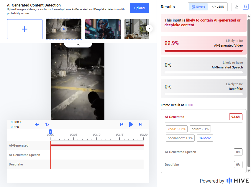Image resolution: width=251 pixels, height=187 pixels.
Task: Select the cyberpunk woman sample thumbnail
Action: [103, 29]
